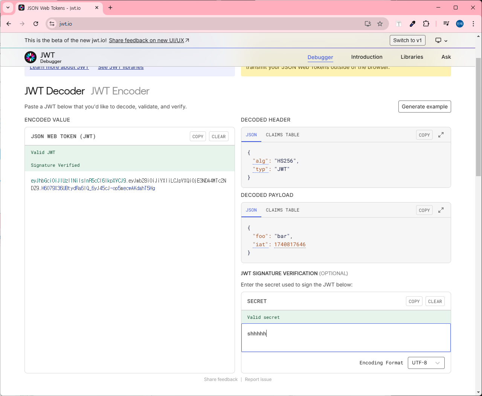
Task: Copy the decoded payload
Action: (x=424, y=210)
